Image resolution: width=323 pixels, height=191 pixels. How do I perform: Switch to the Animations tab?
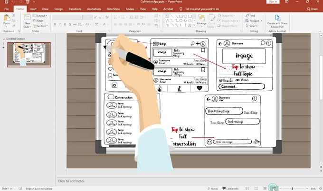[x=94, y=9]
